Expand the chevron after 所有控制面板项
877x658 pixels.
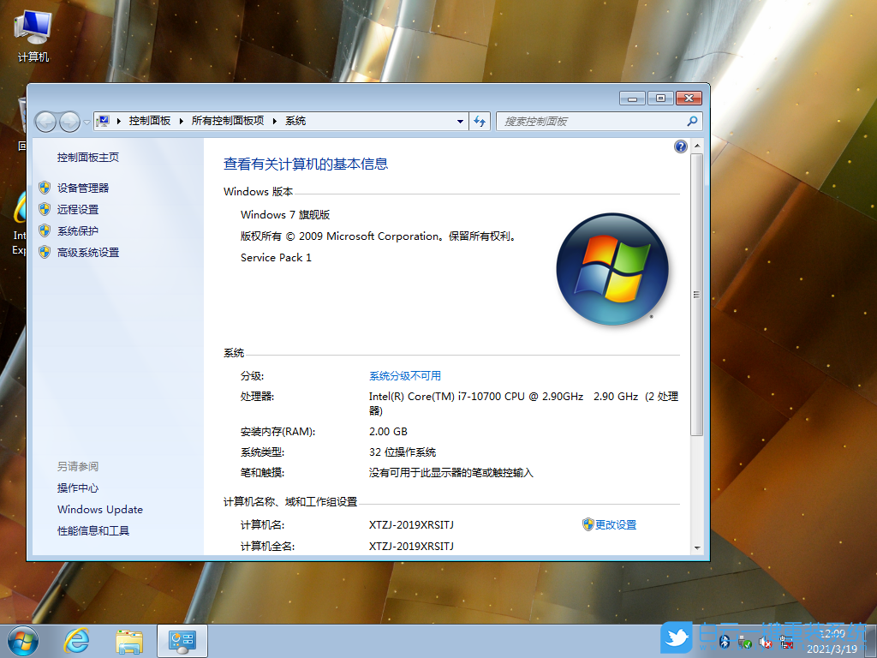click(x=274, y=121)
